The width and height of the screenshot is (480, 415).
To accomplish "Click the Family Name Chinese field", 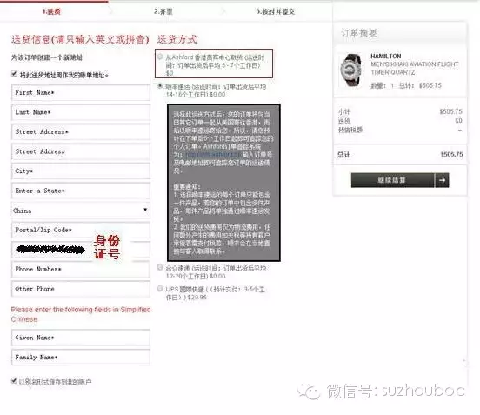I will click(x=81, y=357).
